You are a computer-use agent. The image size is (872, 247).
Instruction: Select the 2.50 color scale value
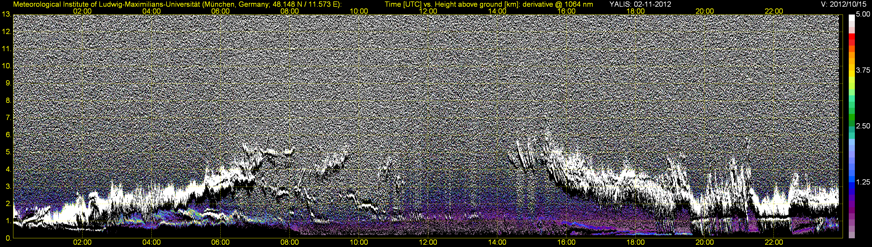tap(863, 126)
